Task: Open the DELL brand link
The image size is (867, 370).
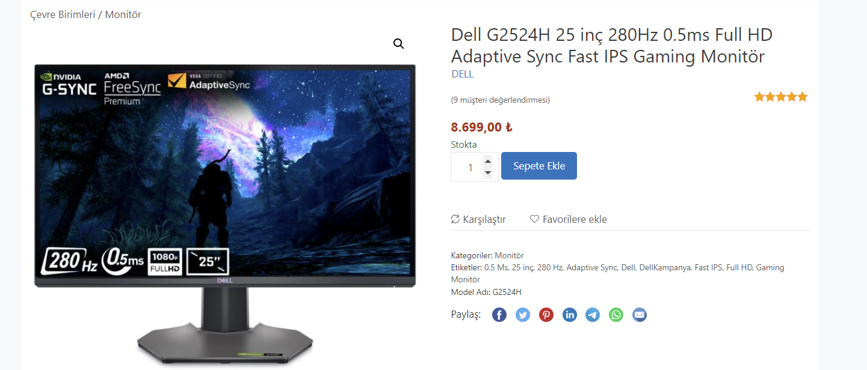Action: point(463,74)
